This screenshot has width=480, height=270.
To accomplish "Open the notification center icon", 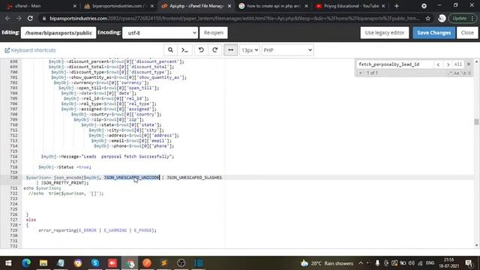I will tap(469, 263).
